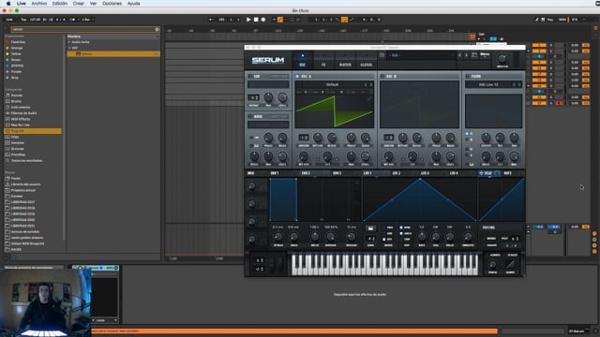Viewport: 600px width, 337px height.
Task: Toggle filter routing for noise
Action: 467,149
